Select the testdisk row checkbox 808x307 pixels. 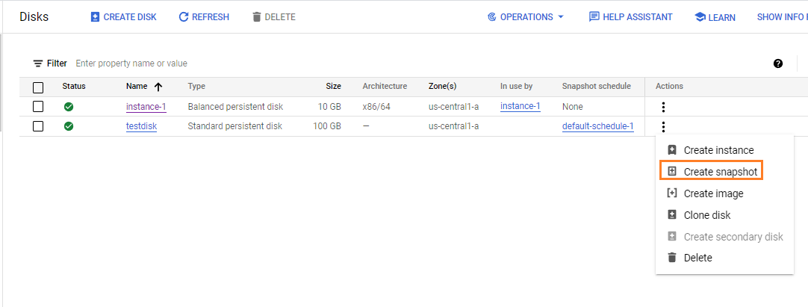point(38,126)
